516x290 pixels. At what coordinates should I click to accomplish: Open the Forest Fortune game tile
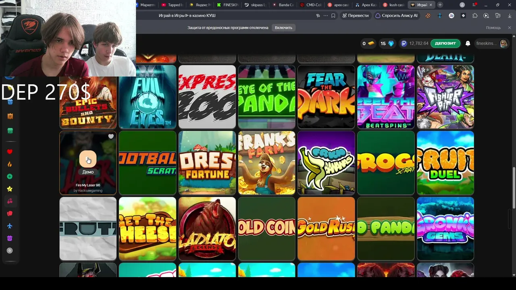tap(207, 163)
